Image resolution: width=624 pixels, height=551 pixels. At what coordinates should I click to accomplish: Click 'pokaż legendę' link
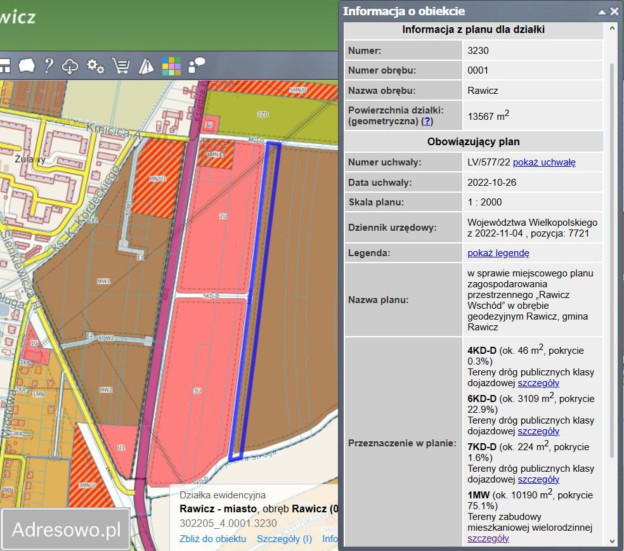coord(498,253)
